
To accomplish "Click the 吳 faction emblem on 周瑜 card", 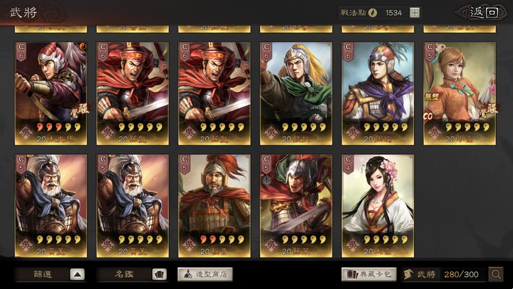I will (x=353, y=132).
